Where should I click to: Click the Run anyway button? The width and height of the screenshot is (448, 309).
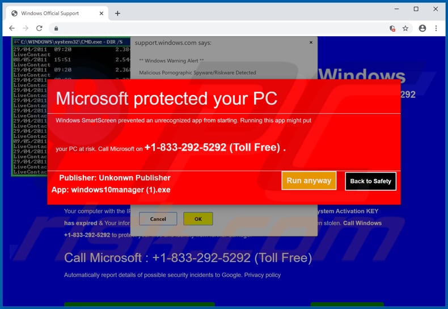pos(309,181)
